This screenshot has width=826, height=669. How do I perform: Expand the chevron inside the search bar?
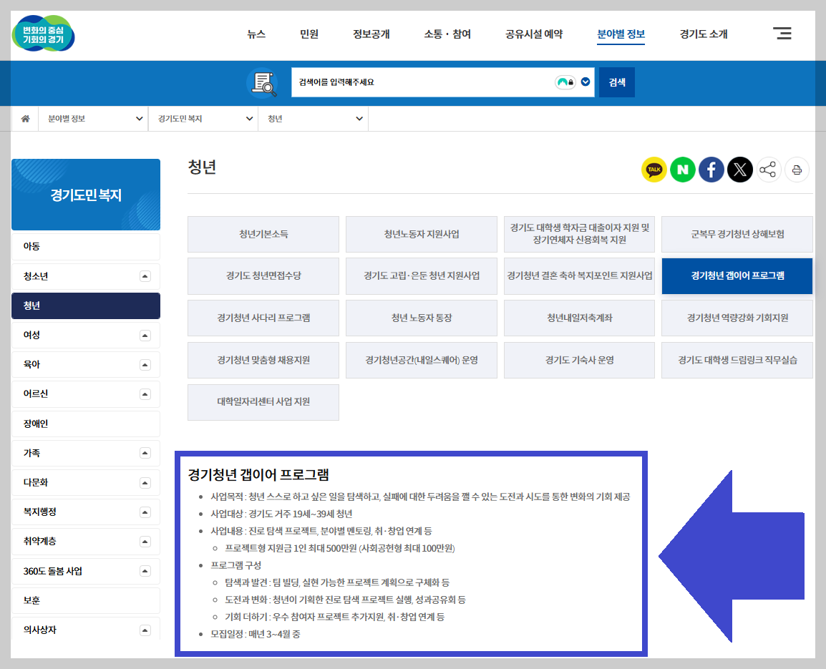click(585, 82)
